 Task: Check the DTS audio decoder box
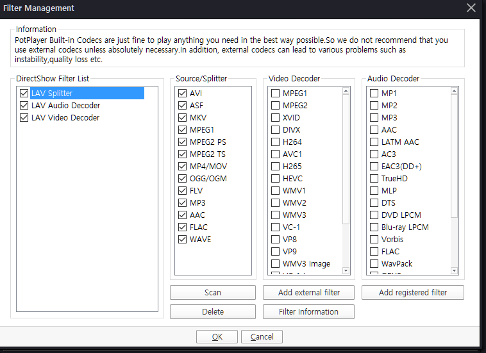point(374,203)
